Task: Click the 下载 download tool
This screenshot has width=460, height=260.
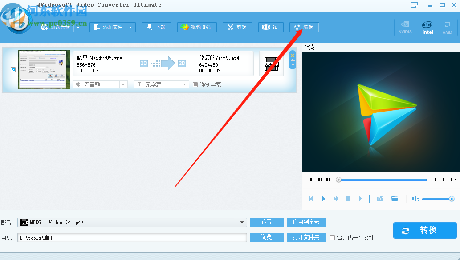Action: coord(156,27)
